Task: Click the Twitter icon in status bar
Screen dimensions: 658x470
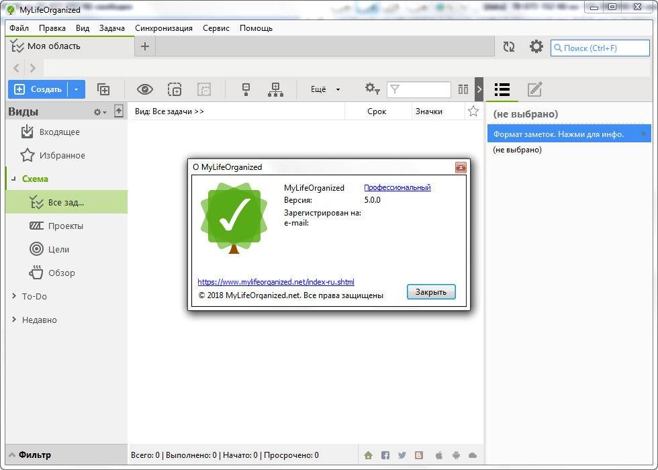Action: 402,455
